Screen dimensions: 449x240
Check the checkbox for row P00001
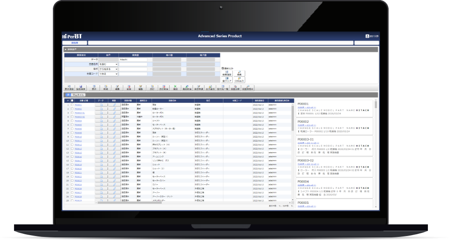click(x=72, y=105)
